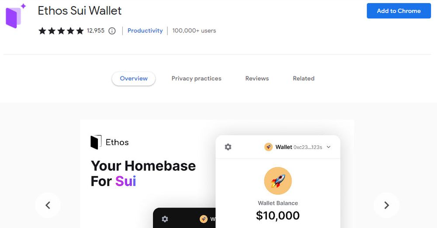
Task: Open the Reviews tab
Action: 257,79
